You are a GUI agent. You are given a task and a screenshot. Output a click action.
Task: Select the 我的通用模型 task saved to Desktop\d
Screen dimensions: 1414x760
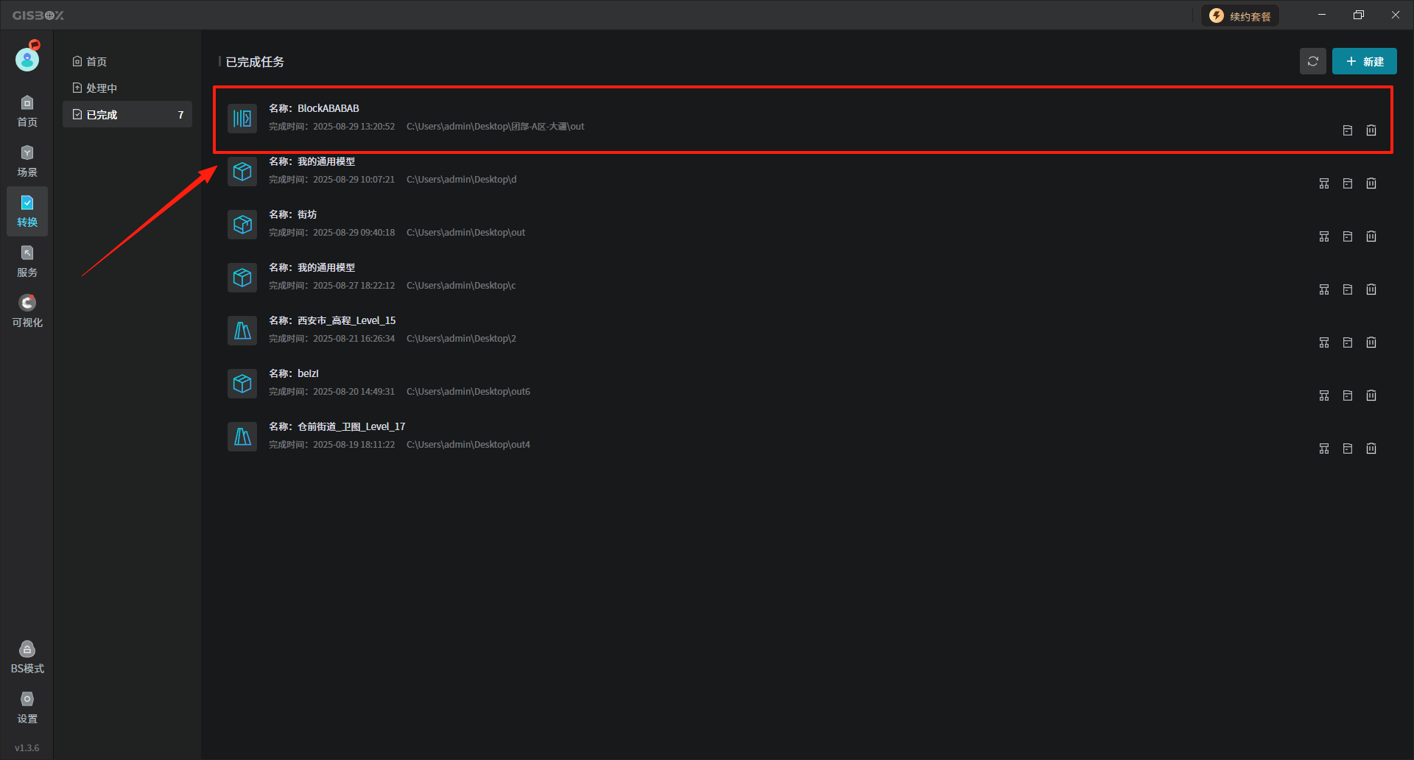(x=326, y=162)
